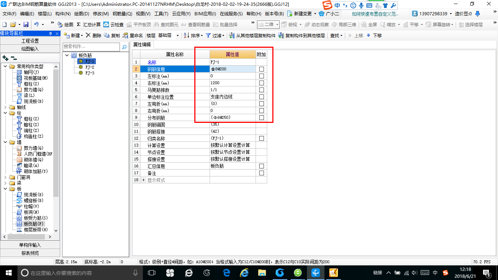Click 从其他楼层复制构件
The width and height of the screenshot is (498, 280).
pos(252,35)
